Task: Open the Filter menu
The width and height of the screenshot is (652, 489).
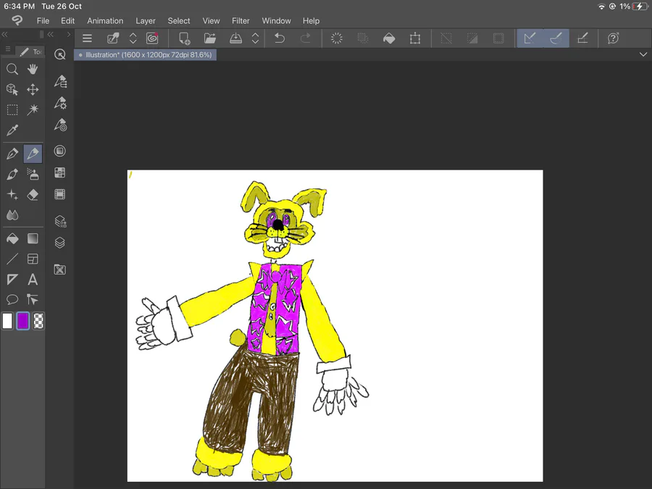Action: coord(241,21)
